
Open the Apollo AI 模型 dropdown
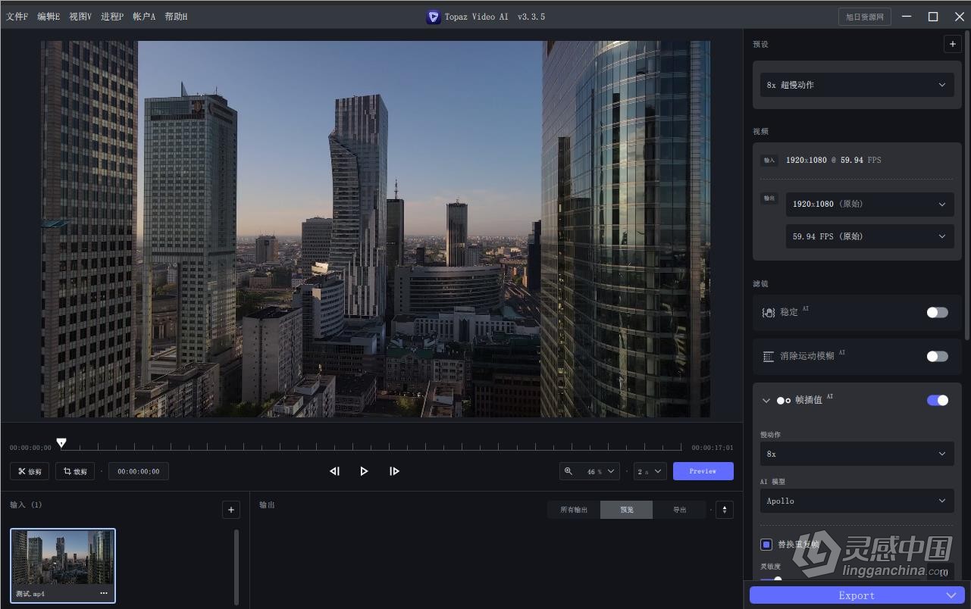(x=856, y=500)
